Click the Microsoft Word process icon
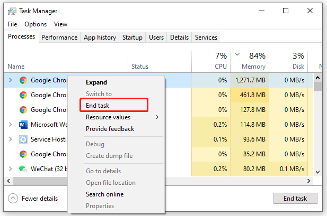 pos(23,125)
